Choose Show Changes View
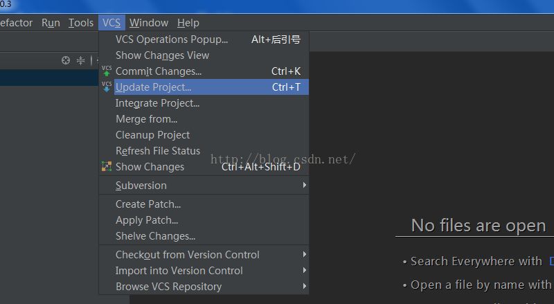 coord(162,55)
